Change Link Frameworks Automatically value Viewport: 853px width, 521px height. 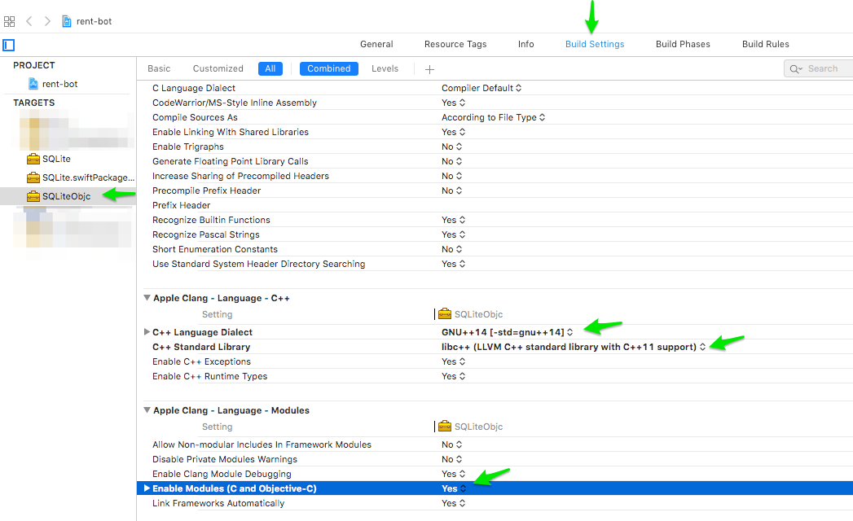coord(453,504)
